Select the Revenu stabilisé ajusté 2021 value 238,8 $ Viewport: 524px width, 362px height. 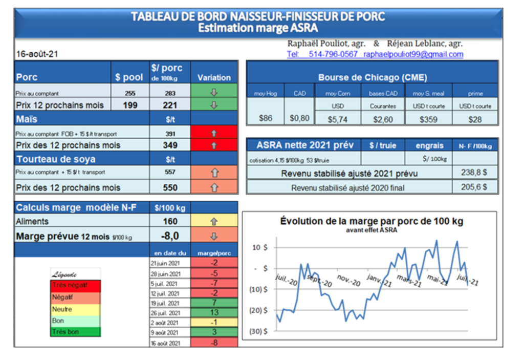pyautogui.click(x=474, y=173)
